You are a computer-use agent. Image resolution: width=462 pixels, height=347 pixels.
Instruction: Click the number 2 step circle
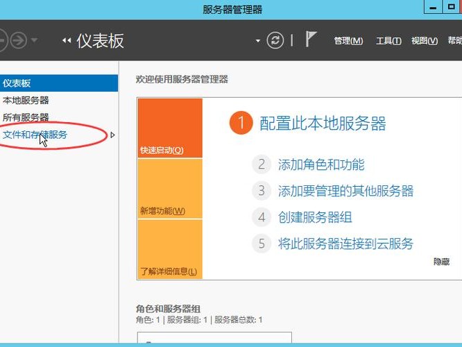pyautogui.click(x=262, y=164)
